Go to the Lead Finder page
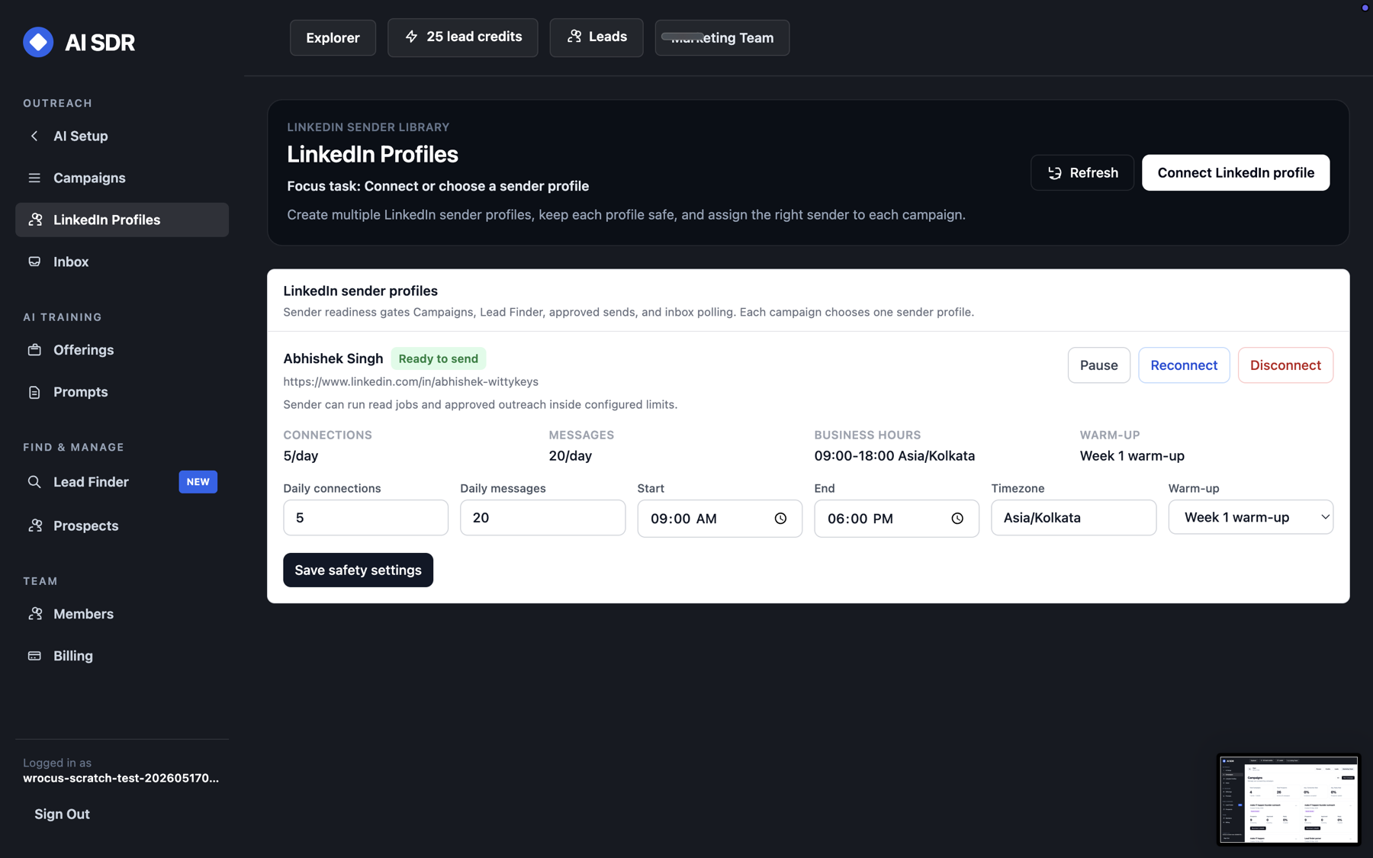The image size is (1373, 858). point(122,482)
